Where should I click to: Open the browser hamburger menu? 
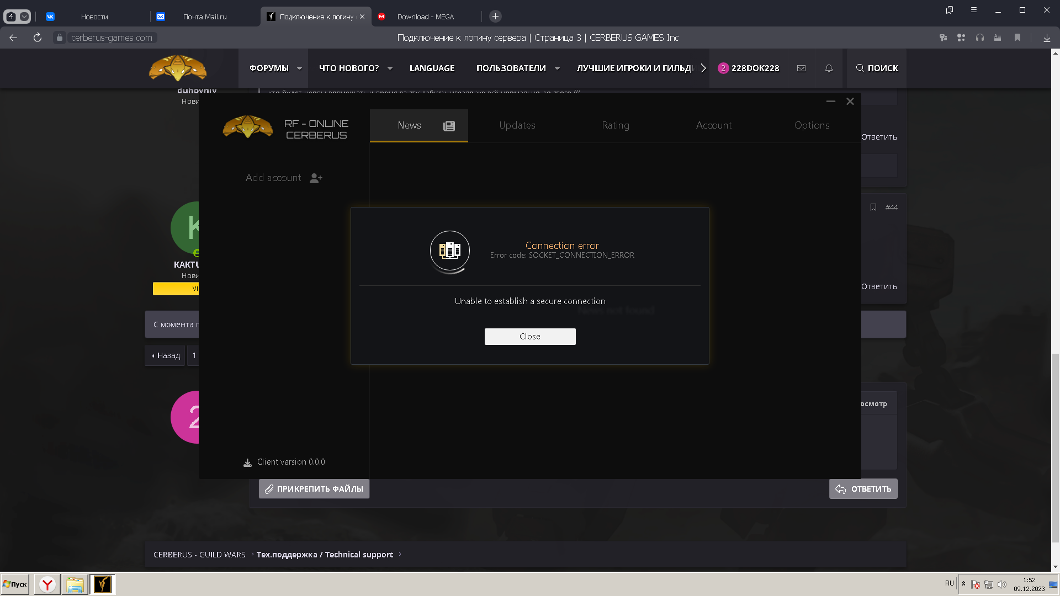[974, 10]
